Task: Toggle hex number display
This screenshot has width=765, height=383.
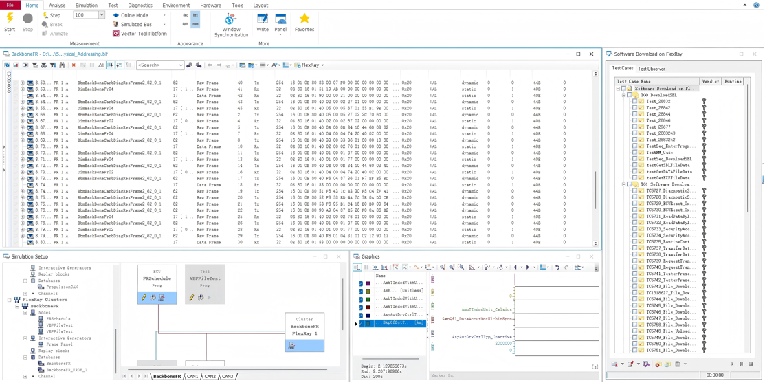Action: tap(196, 16)
